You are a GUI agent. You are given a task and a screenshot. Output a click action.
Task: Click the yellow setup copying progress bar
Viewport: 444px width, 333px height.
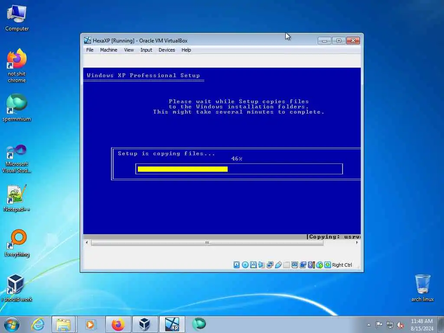pos(183,169)
